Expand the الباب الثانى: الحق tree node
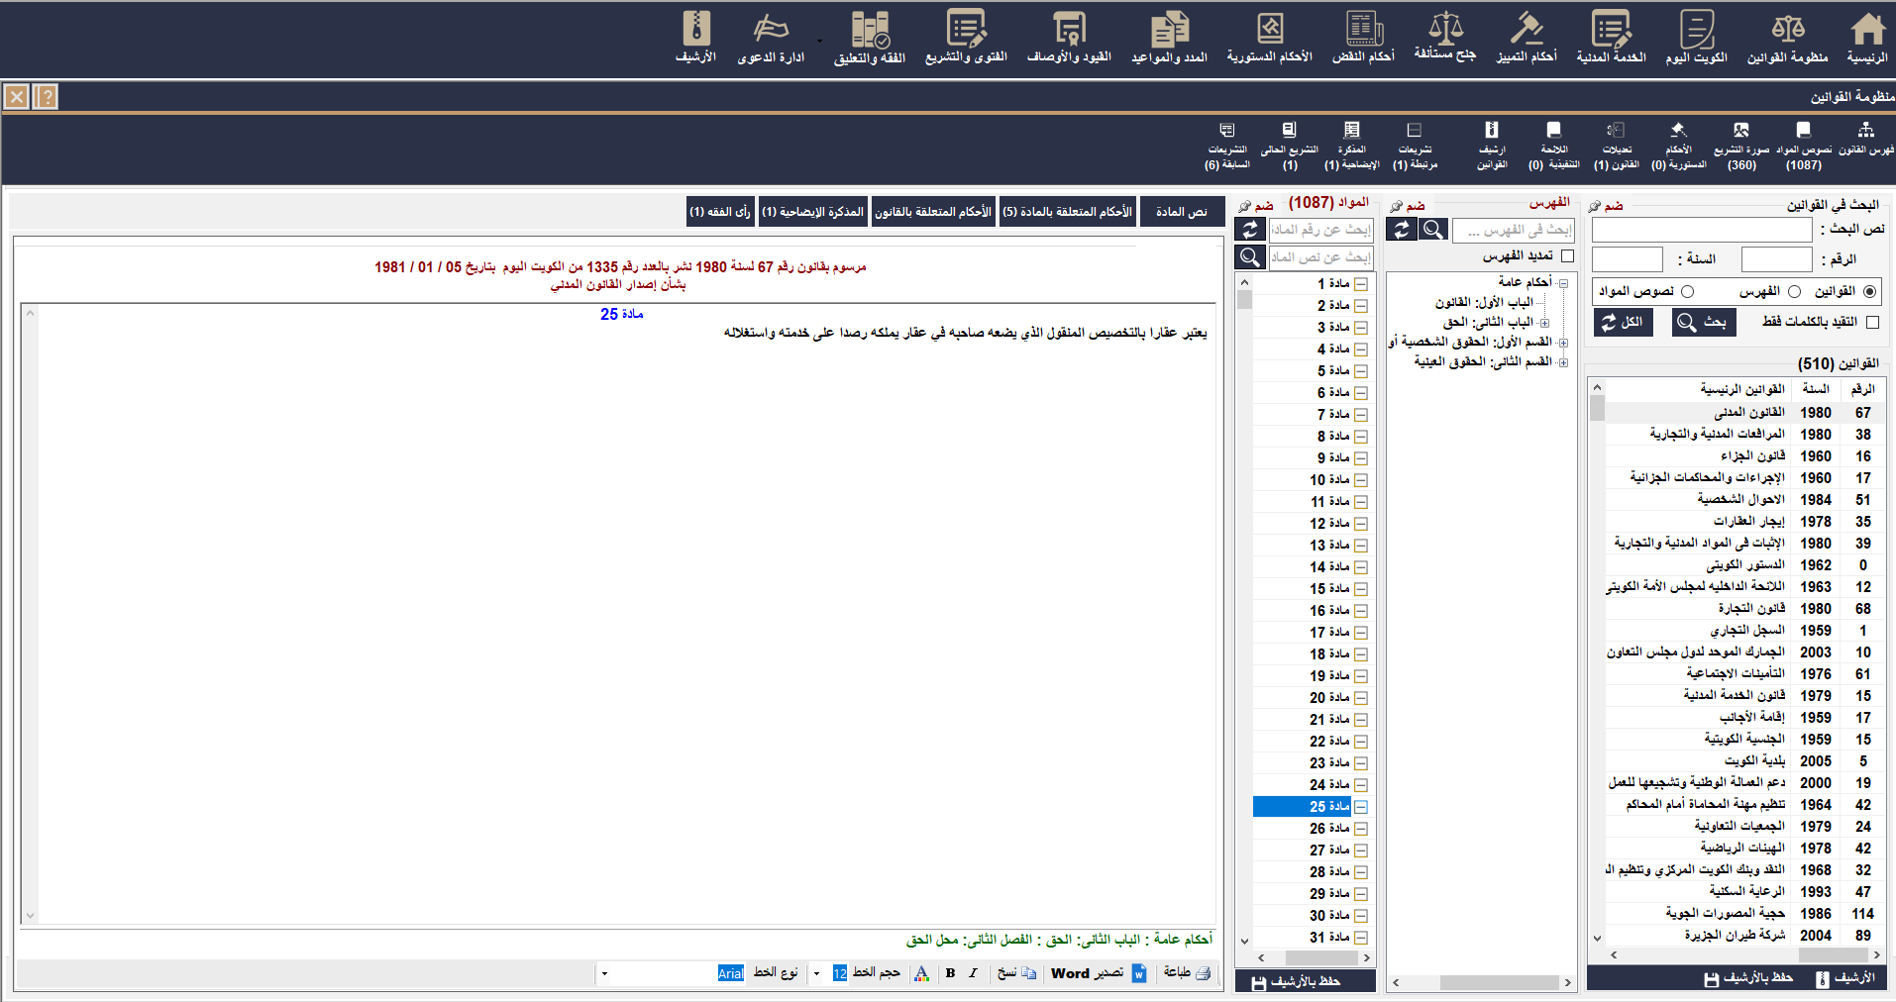This screenshot has width=1896, height=1002. (1544, 323)
